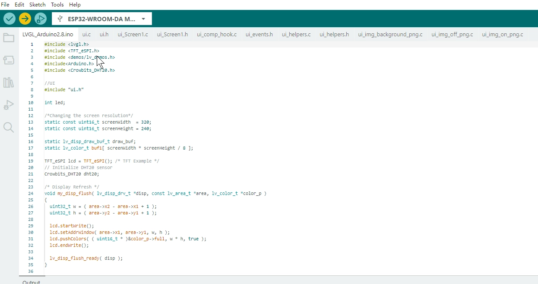Switch to the ui_events.h tab

click(259, 34)
